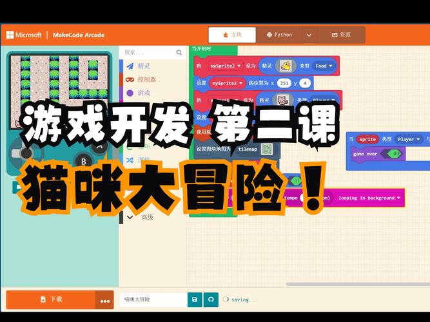Switch to the 方块 blocks tab
Viewport: 430px width, 322px height.
point(232,35)
